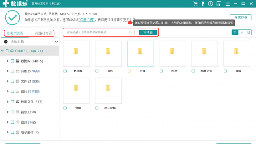The height and width of the screenshot is (144, 256).
Task: Focus the file name search field
Action: tap(100, 32)
